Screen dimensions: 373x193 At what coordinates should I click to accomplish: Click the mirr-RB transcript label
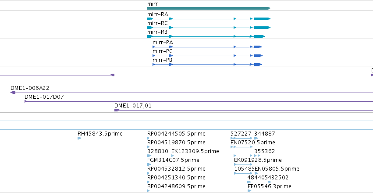(157, 32)
